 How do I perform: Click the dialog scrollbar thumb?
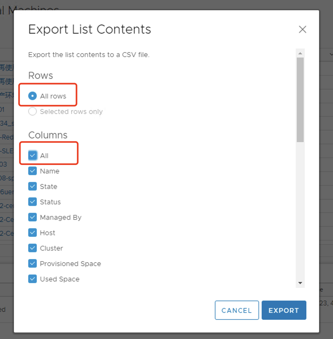[x=300, y=100]
